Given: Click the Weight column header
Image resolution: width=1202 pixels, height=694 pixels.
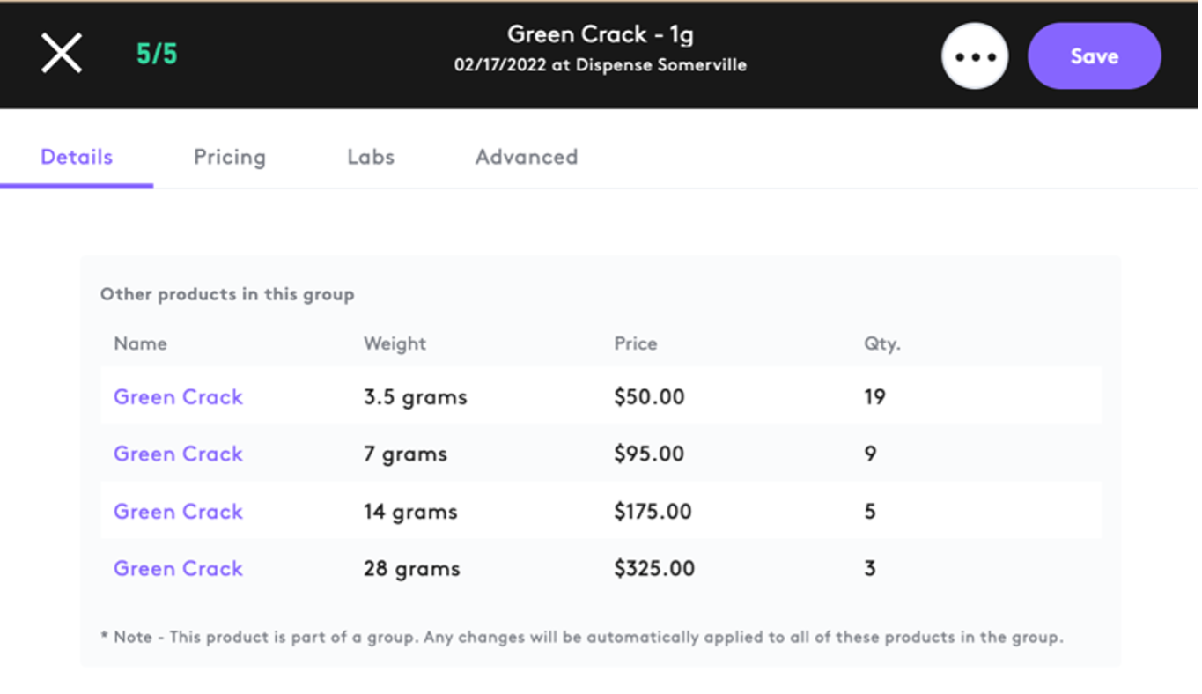Looking at the screenshot, I should pos(395,343).
